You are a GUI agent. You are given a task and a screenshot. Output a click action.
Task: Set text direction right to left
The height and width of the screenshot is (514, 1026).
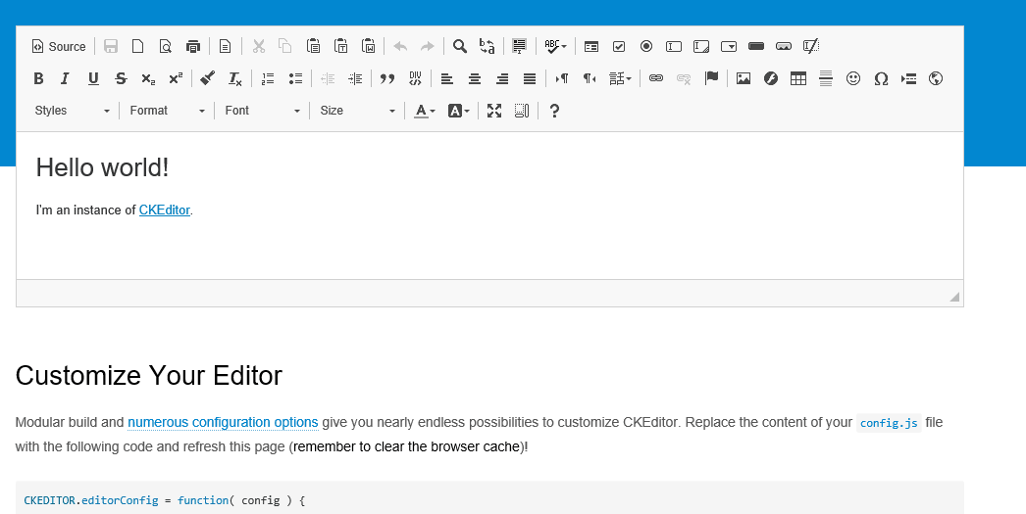(x=589, y=79)
